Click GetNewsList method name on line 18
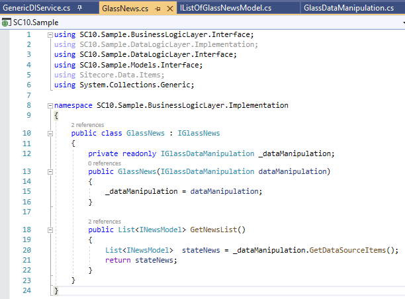The image size is (405, 299). click(214, 230)
